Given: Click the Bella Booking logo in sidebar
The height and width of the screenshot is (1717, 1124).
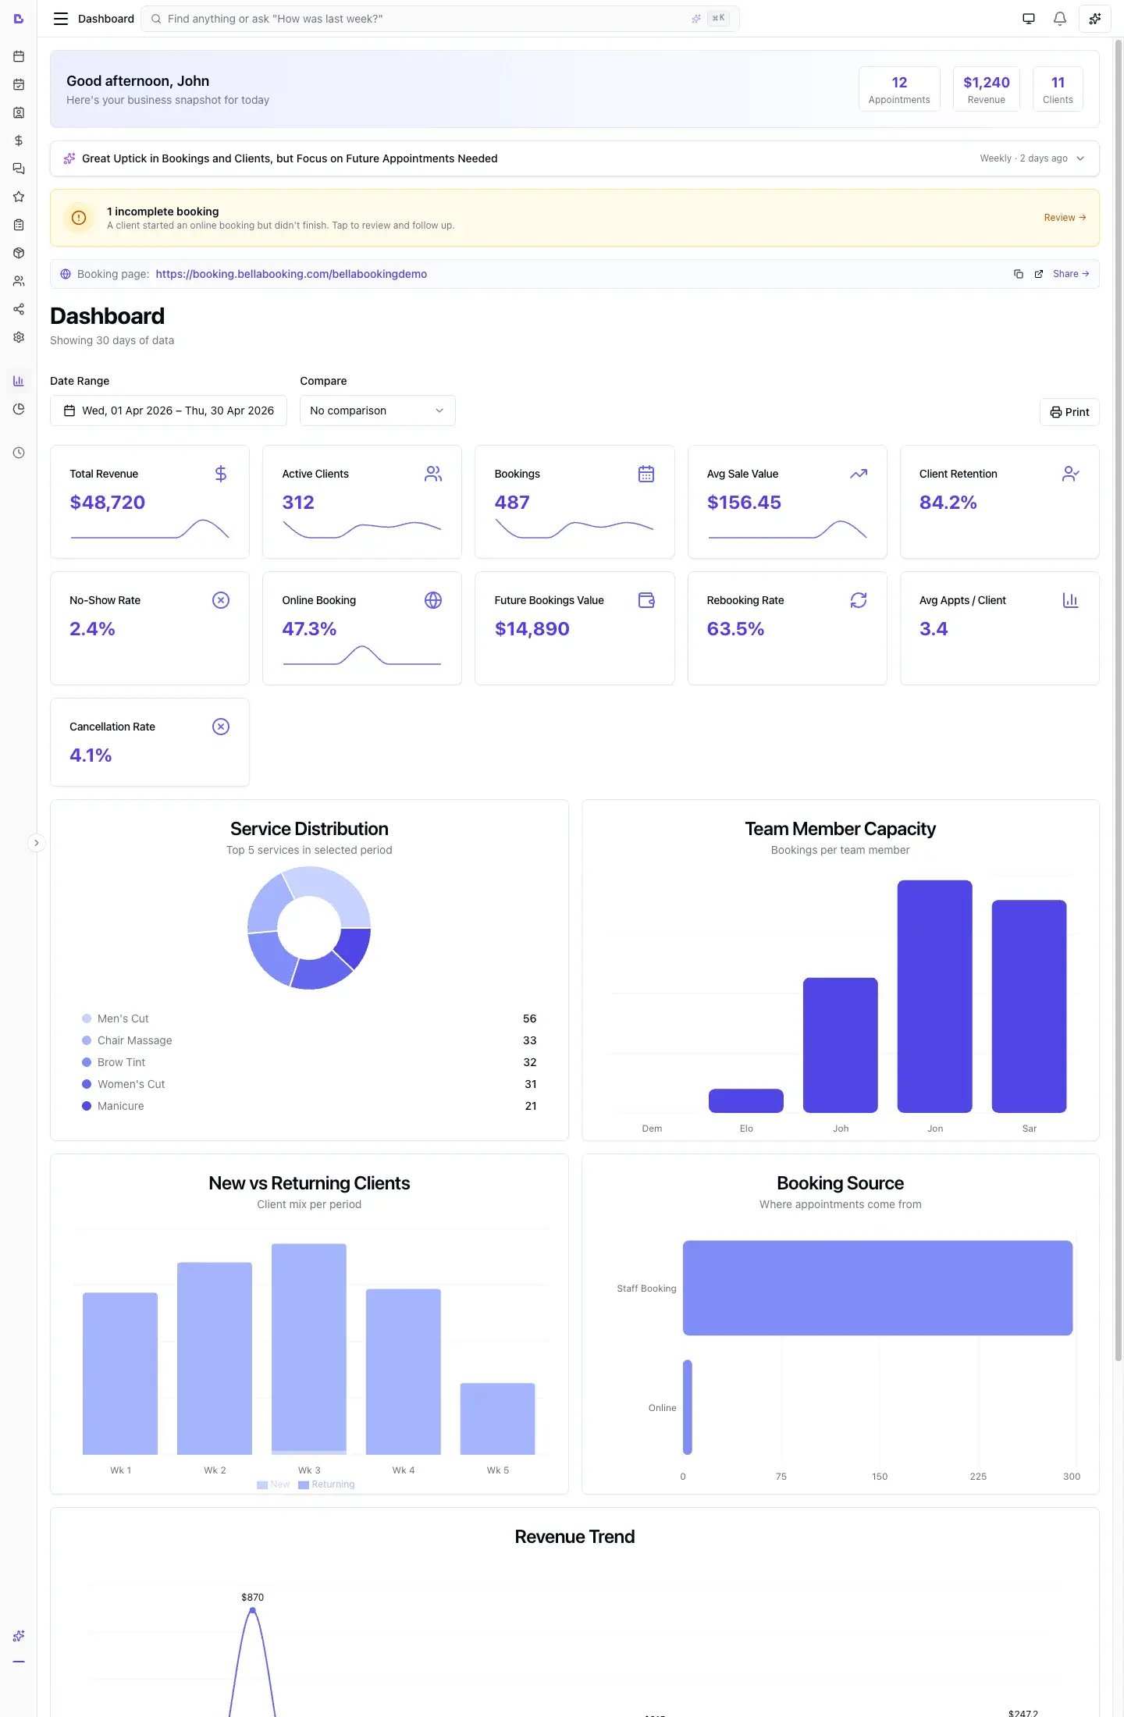Looking at the screenshot, I should point(19,19).
